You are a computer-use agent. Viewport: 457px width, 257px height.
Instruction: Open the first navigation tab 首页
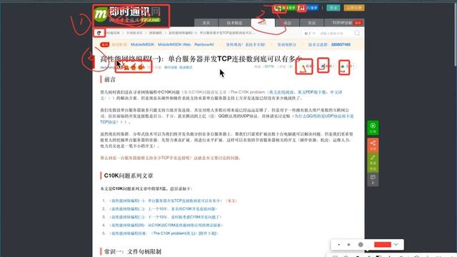[x=206, y=23]
